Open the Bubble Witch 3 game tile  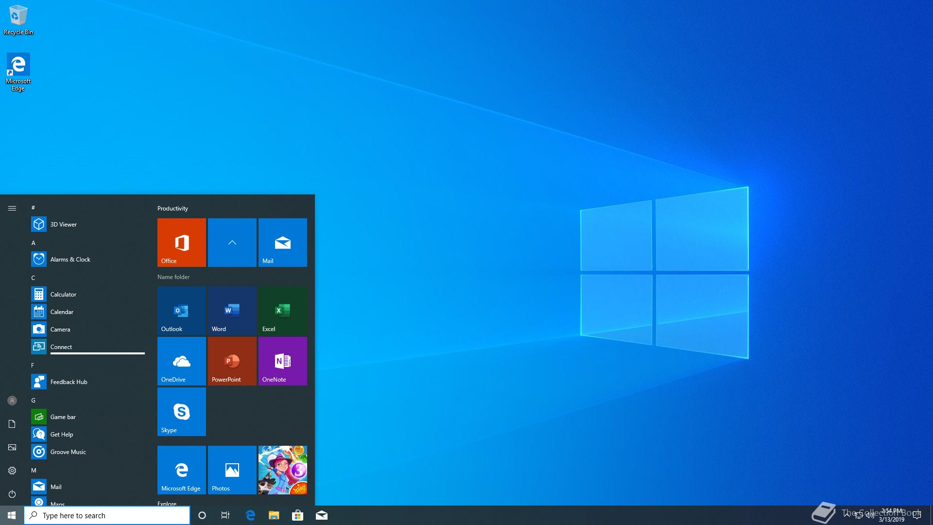(x=282, y=470)
